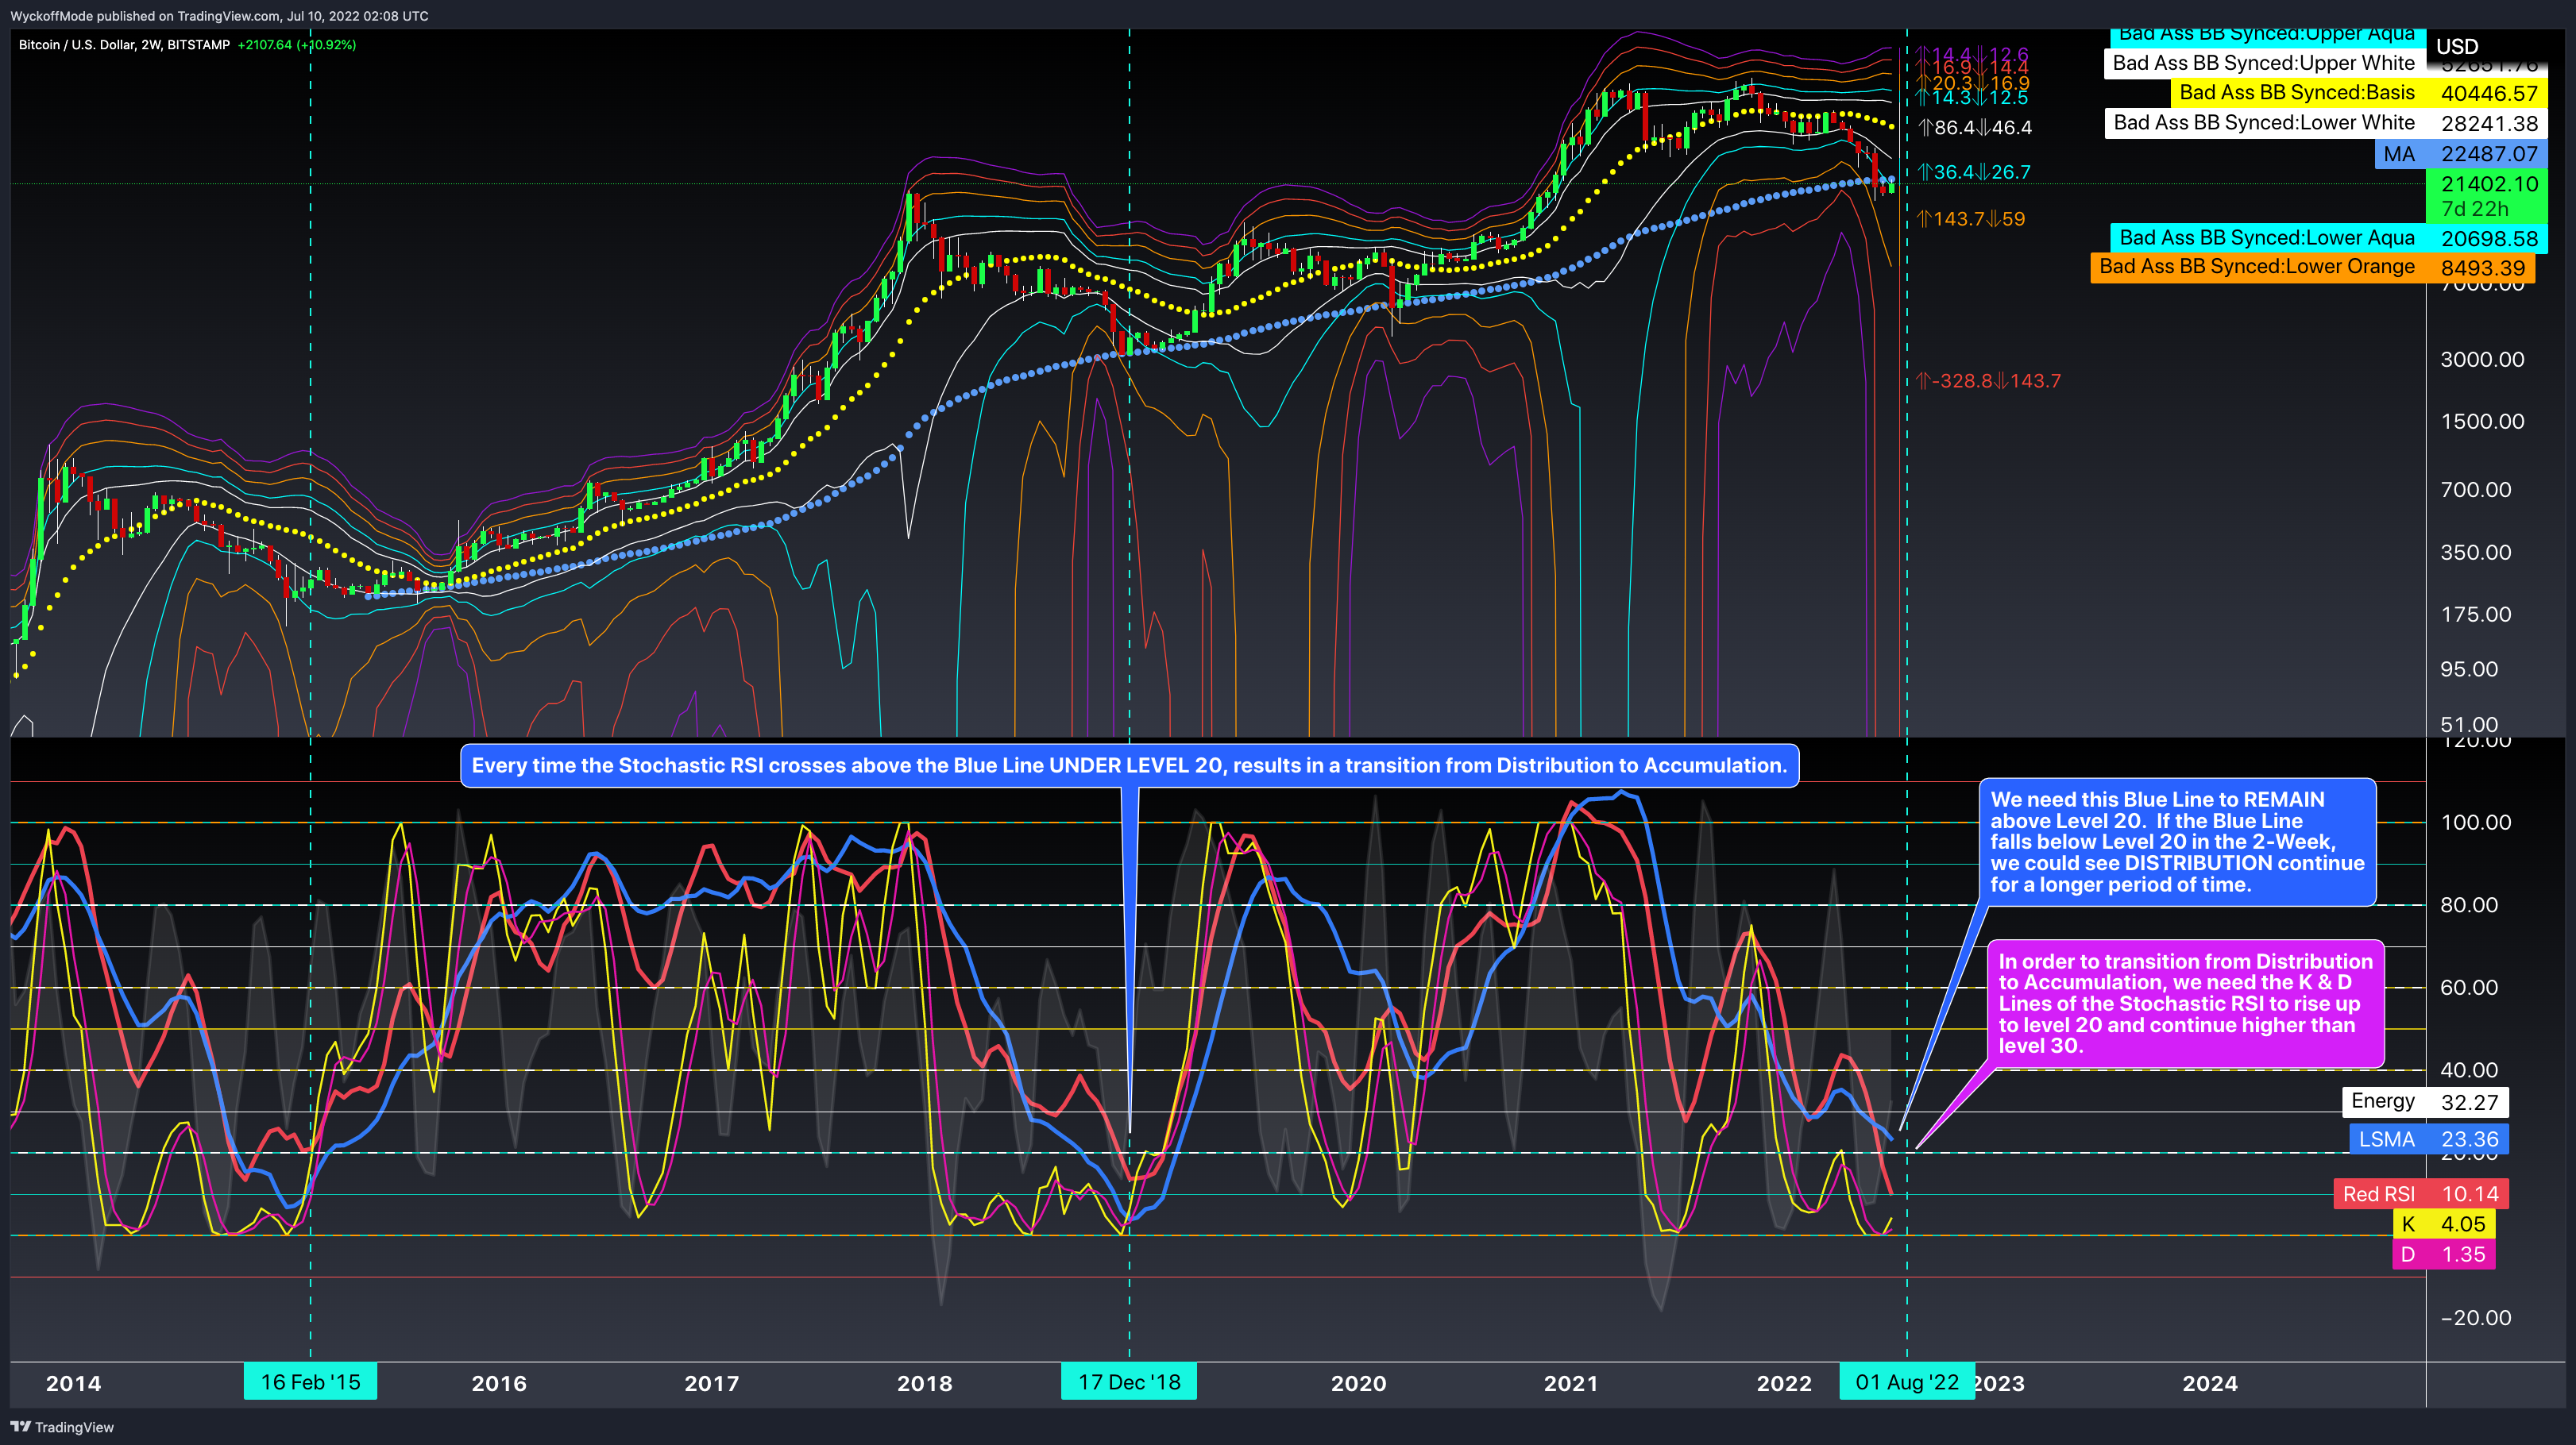Click the blue Stochastic RSI annotation banner
Screen dimensions: 2576x1445
pyautogui.click(x=1129, y=765)
